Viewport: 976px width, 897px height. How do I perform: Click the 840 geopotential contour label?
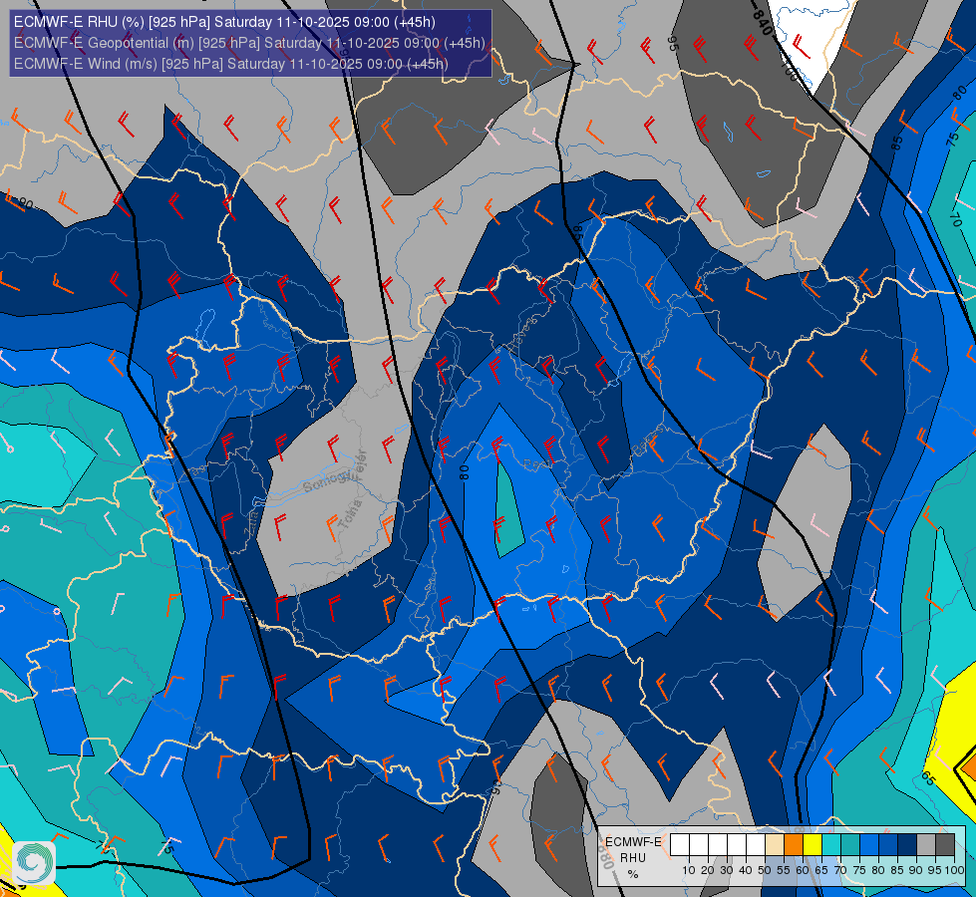click(x=762, y=22)
